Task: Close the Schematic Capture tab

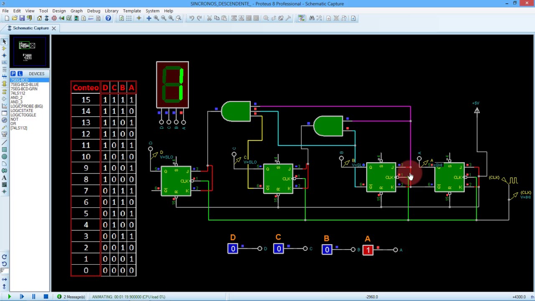Action: pos(53,28)
